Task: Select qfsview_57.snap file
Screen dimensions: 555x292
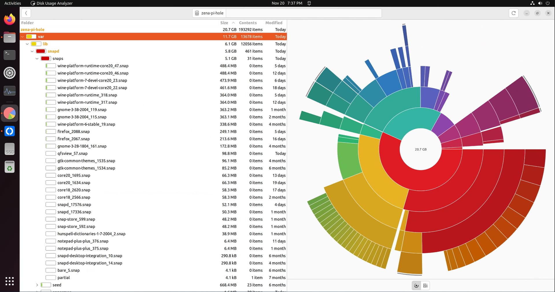Action: (x=153, y=154)
